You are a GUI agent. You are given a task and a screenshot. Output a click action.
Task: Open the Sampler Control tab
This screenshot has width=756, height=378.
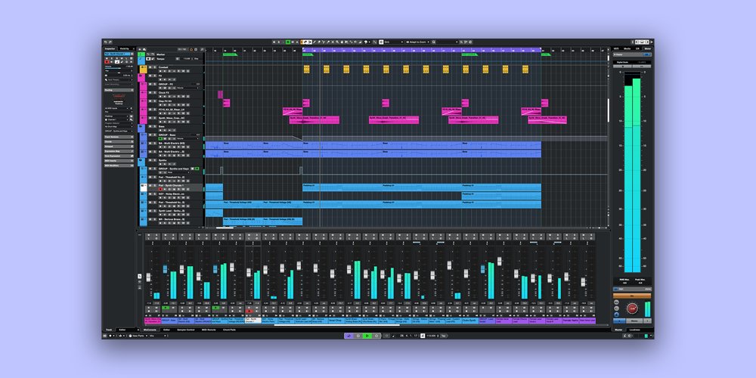(185, 330)
